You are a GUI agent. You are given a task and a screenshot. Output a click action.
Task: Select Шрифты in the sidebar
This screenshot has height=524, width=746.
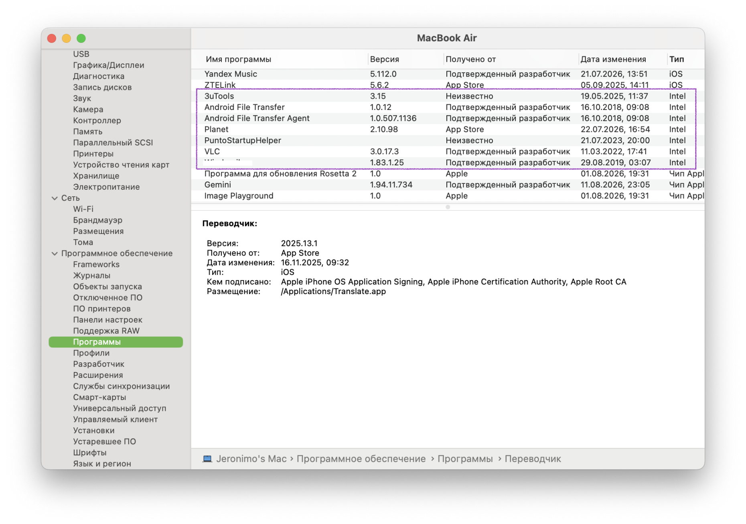89,453
